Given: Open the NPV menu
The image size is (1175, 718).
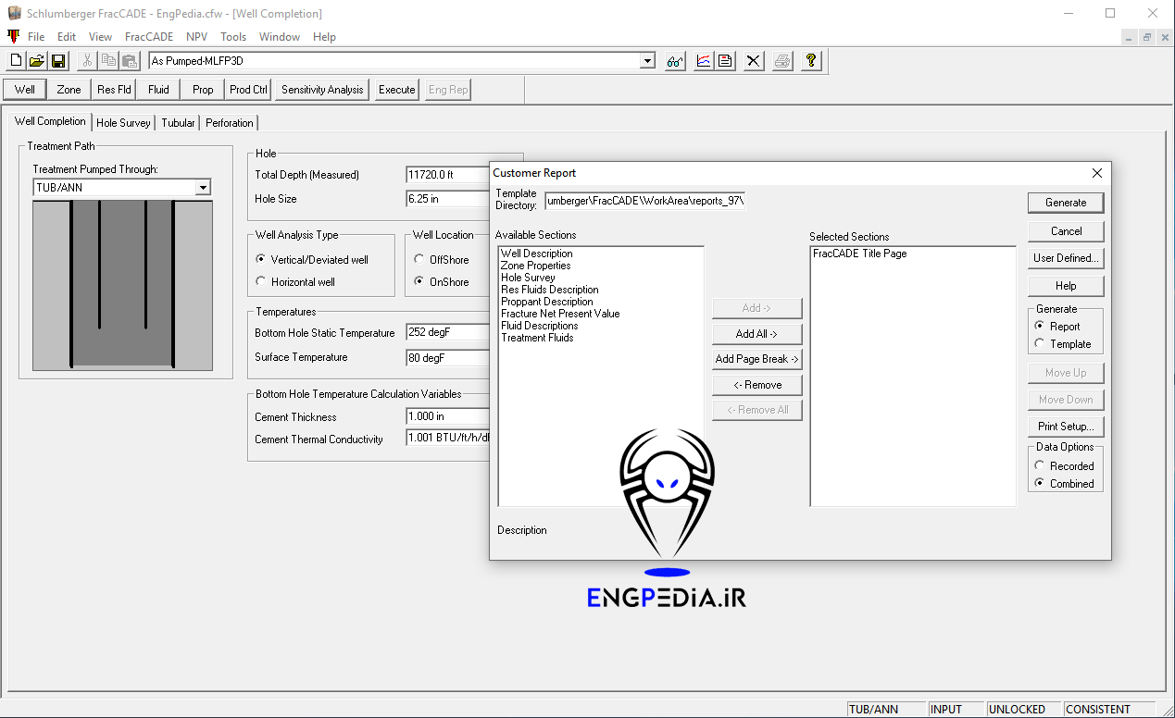Looking at the screenshot, I should 196,37.
